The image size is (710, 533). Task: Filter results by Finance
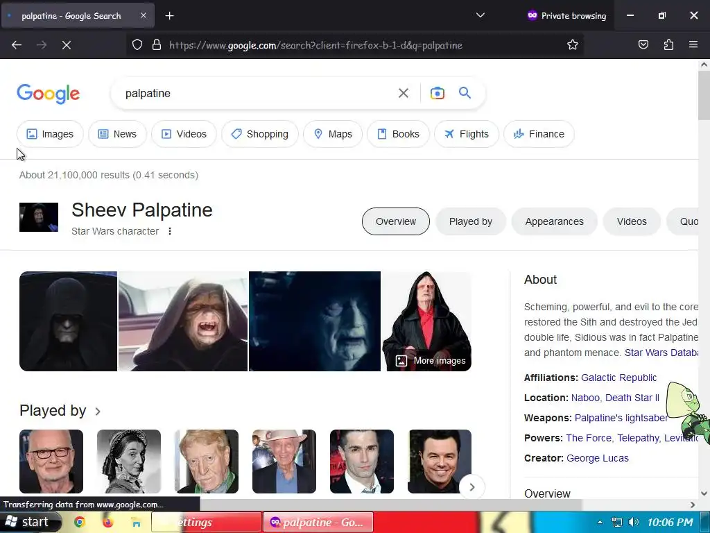(539, 134)
